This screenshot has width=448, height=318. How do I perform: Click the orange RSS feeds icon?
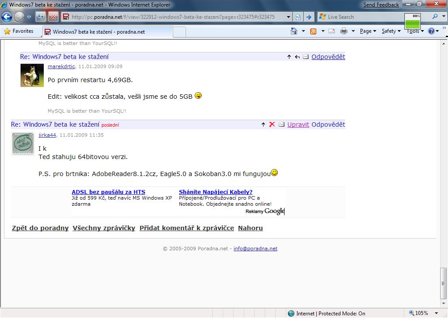[x=313, y=31]
